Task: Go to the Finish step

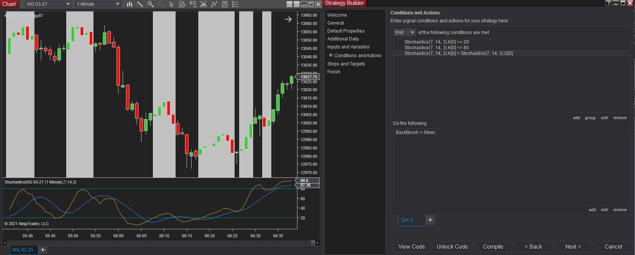Action: (333, 72)
